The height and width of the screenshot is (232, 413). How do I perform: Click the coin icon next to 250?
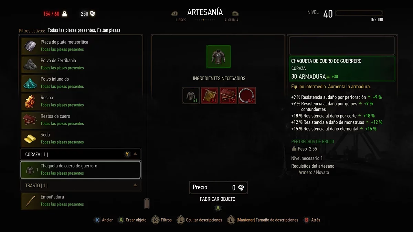point(93,14)
